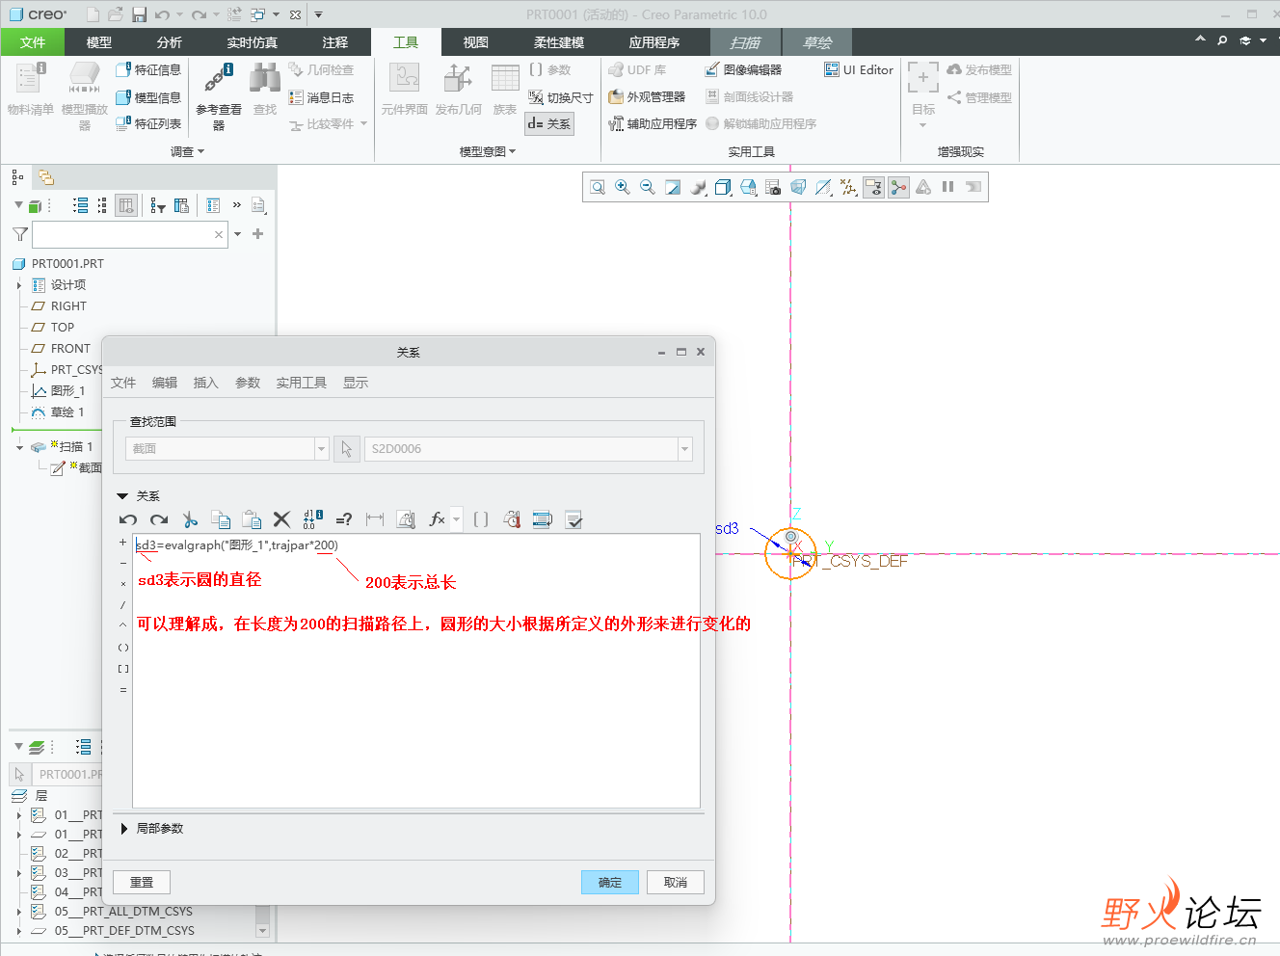Viewport: 1280px width, 956px height.
Task: Open the 文件 file ribbon tab
Action: tap(33, 42)
